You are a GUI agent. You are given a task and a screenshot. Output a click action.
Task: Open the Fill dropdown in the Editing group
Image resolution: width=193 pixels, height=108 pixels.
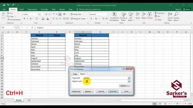pyautogui.click(x=158, y=16)
